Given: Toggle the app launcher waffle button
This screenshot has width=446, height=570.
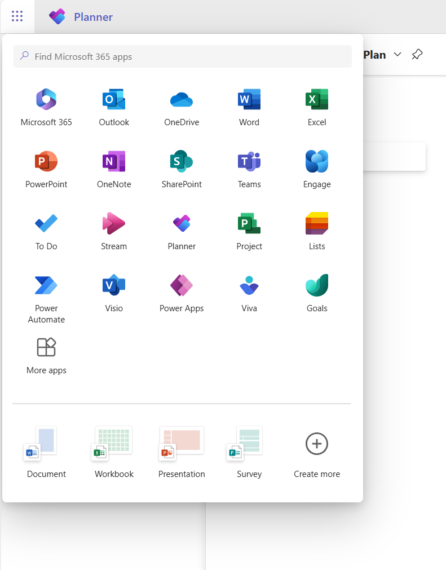Looking at the screenshot, I should [17, 16].
